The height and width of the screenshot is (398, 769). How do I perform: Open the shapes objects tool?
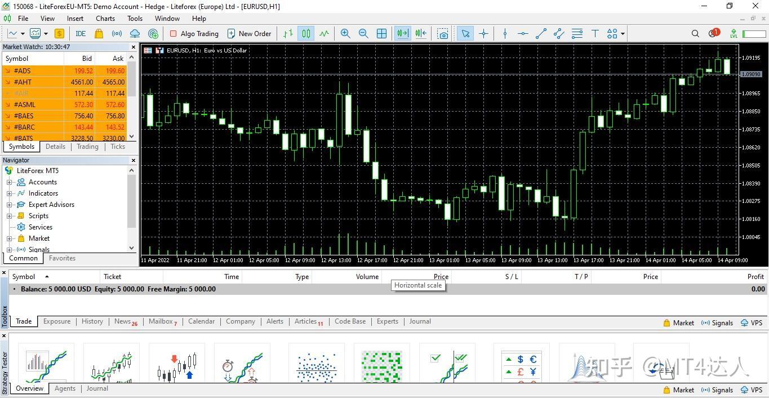612,34
